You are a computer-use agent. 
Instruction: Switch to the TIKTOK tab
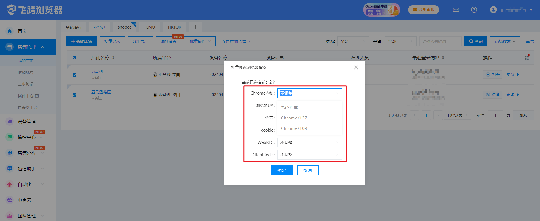174,27
